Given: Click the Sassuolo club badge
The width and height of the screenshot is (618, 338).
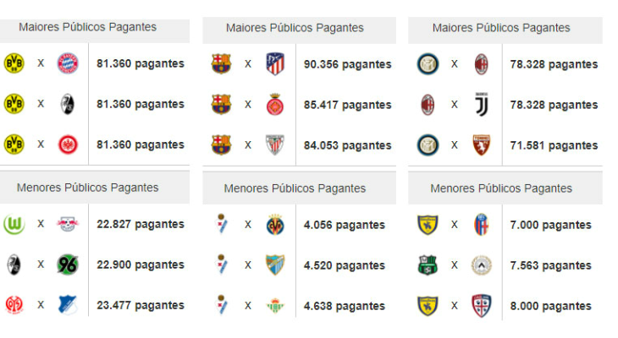Looking at the screenshot, I should (428, 265).
